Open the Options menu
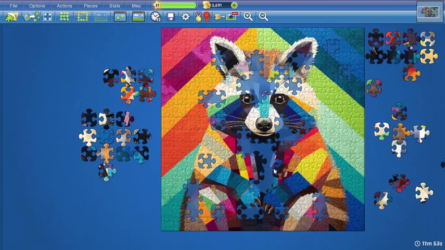 pyautogui.click(x=37, y=6)
